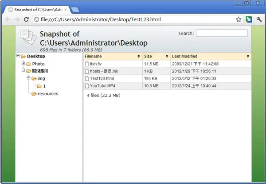Sort by the Filename column arrows
266x184 pixels.
click(139, 56)
